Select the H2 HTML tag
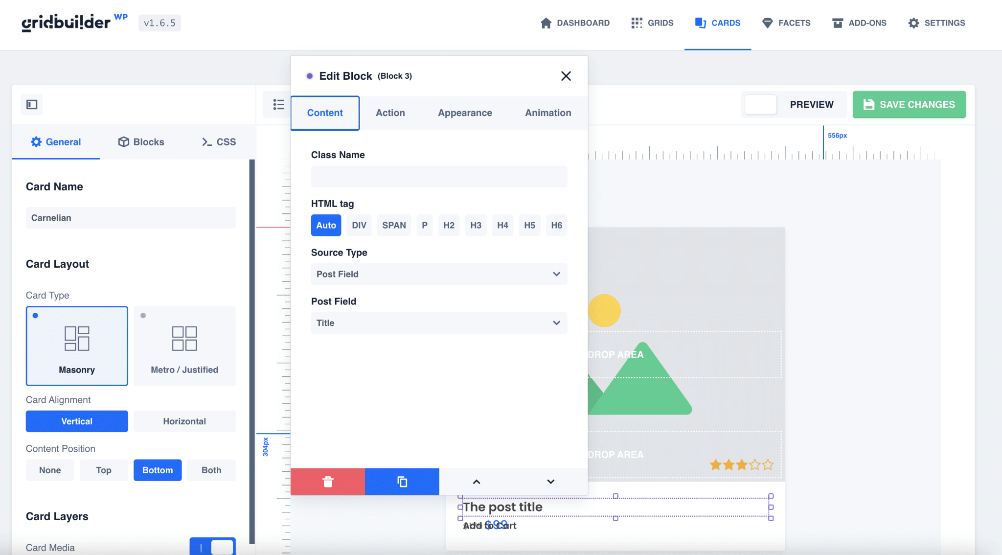The image size is (1002, 555). coord(449,225)
